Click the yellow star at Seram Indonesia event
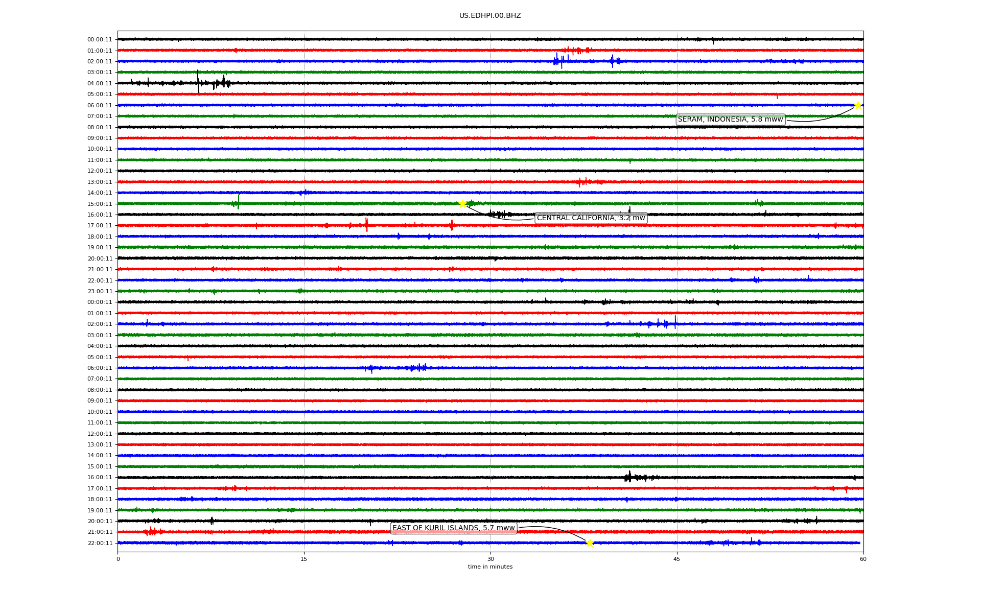Image resolution: width=981 pixels, height=613 pixels. pos(858,105)
